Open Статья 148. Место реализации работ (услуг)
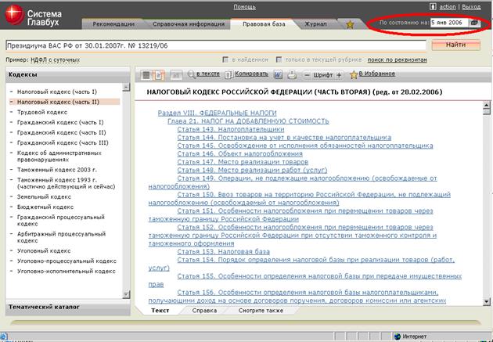 point(252,170)
